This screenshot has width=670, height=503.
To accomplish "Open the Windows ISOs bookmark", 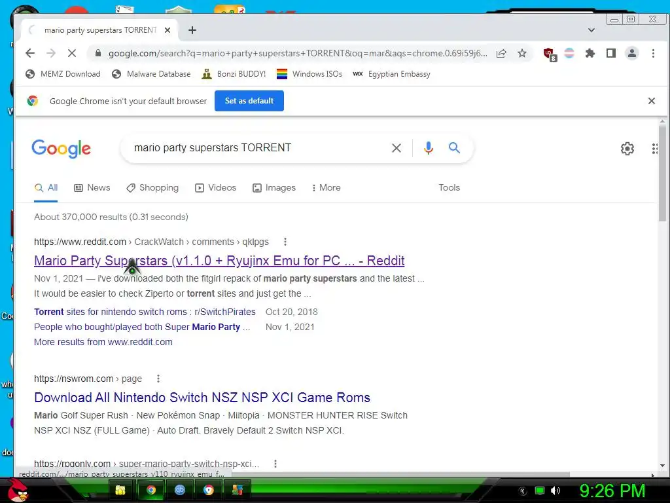I will 309,74.
